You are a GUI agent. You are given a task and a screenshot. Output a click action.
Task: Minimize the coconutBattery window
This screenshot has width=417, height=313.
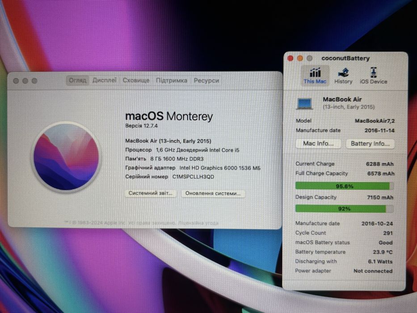(x=300, y=58)
